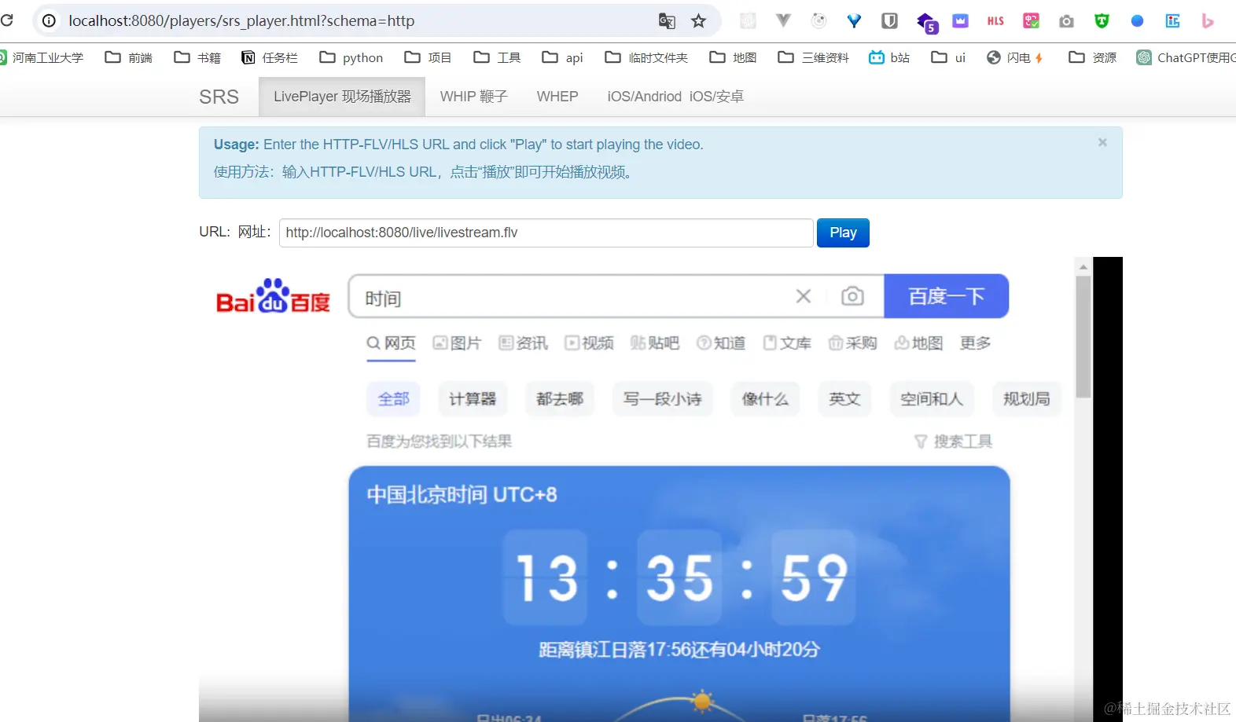
Task: Click the 英文 suggestion chip
Action: (844, 399)
